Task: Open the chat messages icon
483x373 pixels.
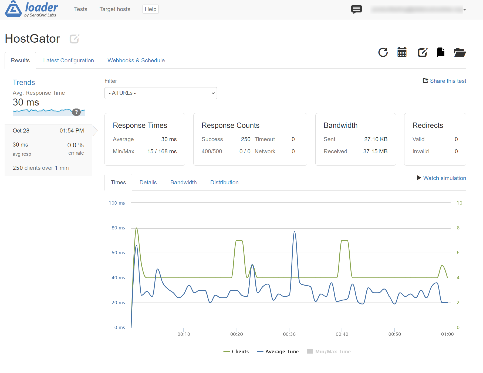Action: pyautogui.click(x=356, y=9)
